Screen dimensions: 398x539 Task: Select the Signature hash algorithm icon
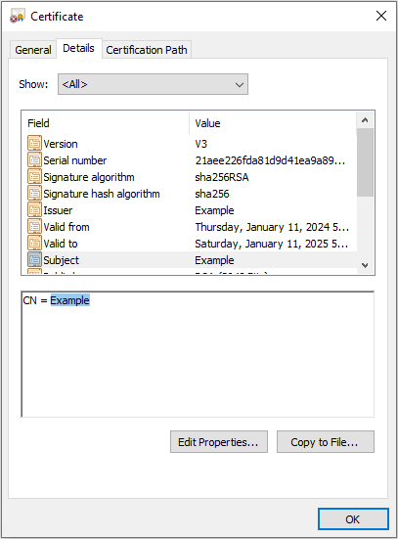click(34, 193)
